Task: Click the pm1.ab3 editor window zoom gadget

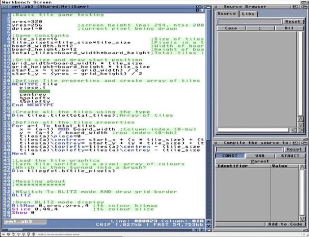Action: tap(199, 7)
